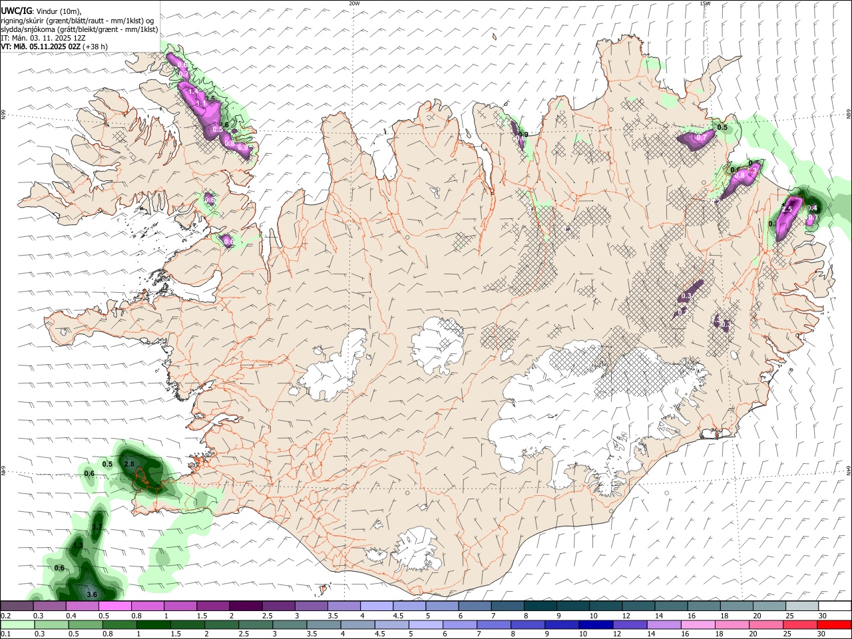
Task: Click the '20W' longitude label
Action: pos(354,3)
